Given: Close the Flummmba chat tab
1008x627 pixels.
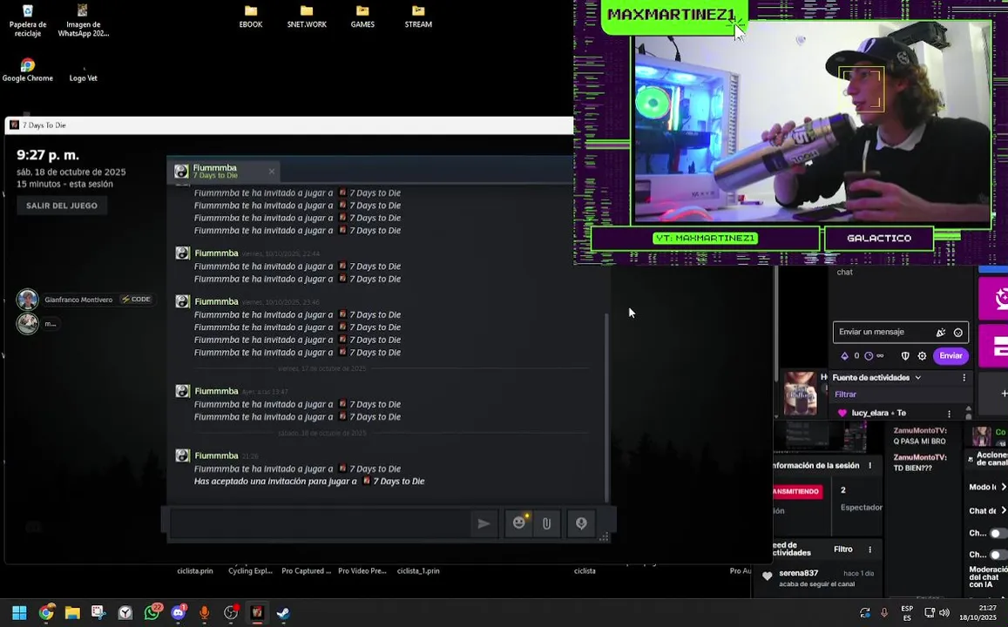Looking at the screenshot, I should pyautogui.click(x=272, y=172).
